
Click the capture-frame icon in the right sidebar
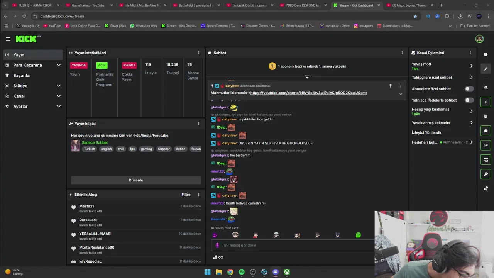(486, 88)
